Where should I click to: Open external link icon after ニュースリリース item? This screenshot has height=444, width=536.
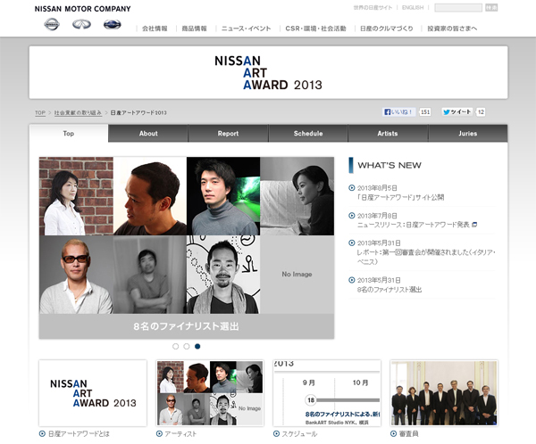(x=474, y=225)
